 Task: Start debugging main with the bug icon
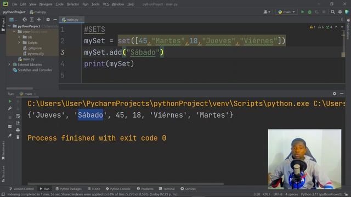(x=309, y=12)
